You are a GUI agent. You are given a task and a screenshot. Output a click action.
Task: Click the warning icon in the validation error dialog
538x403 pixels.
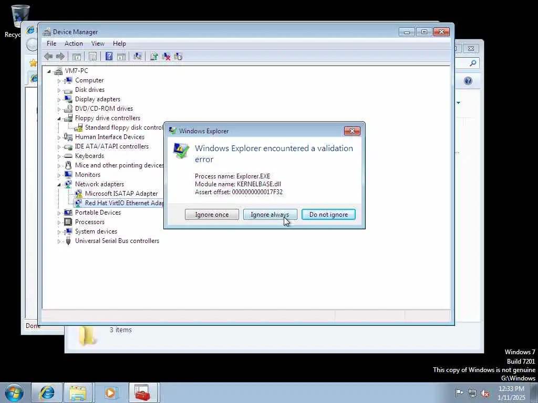click(181, 151)
